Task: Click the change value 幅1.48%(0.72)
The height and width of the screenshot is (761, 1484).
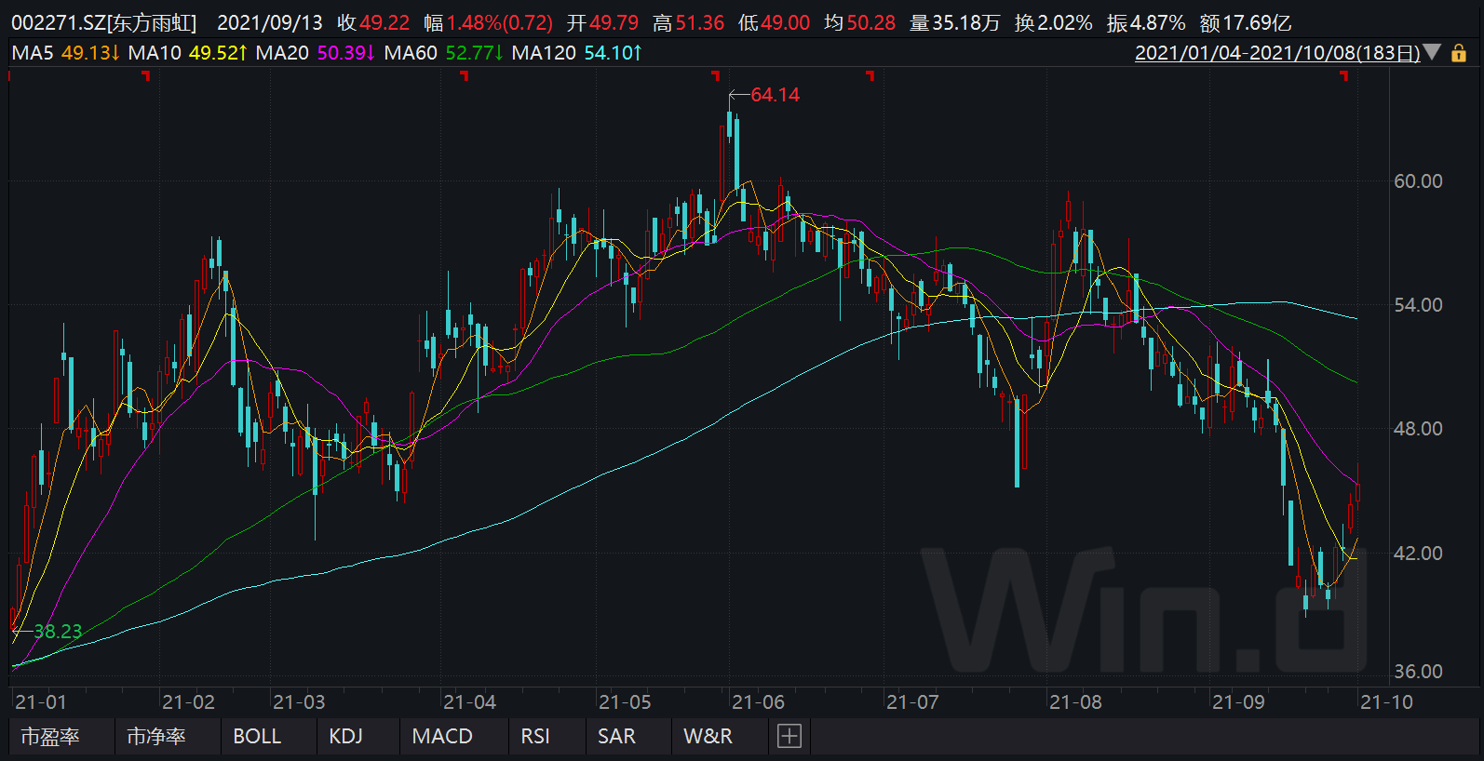Action: coord(489,22)
